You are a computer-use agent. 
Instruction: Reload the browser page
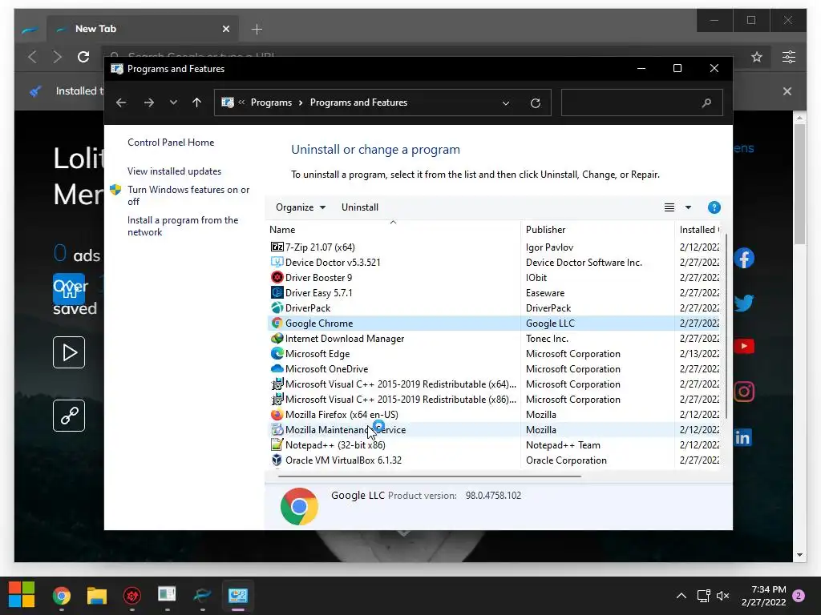coord(83,57)
